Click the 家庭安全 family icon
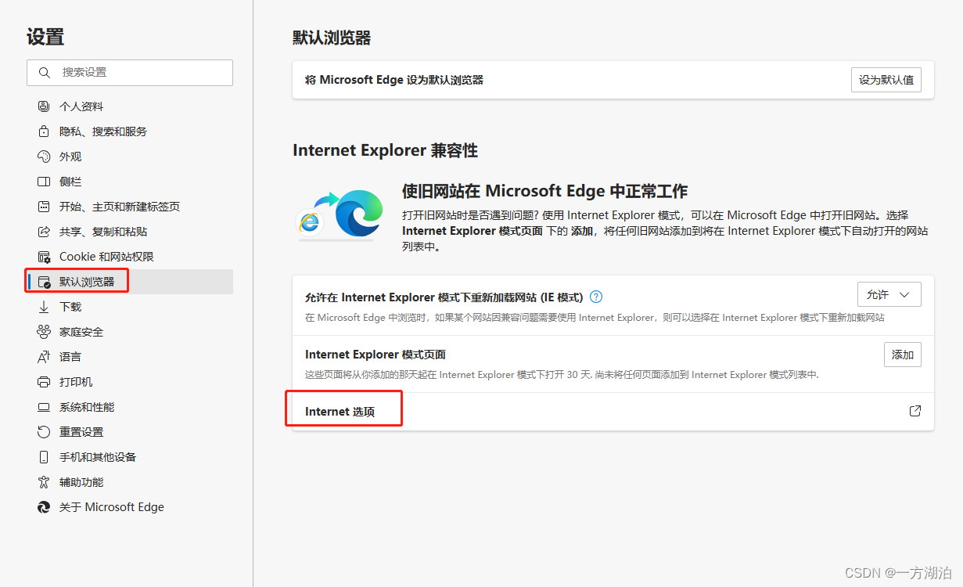Image resolution: width=963 pixels, height=587 pixels. tap(44, 332)
